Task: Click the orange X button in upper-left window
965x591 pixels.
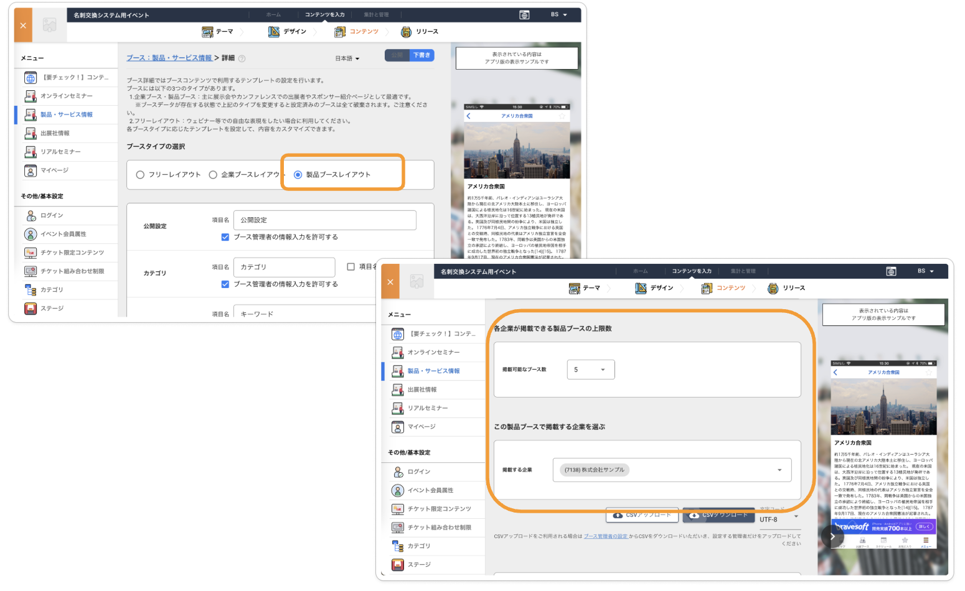Action: tap(23, 26)
